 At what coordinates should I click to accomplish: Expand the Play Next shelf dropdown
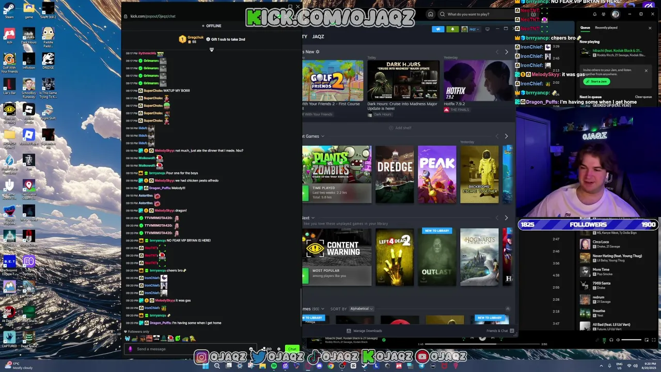(313, 218)
